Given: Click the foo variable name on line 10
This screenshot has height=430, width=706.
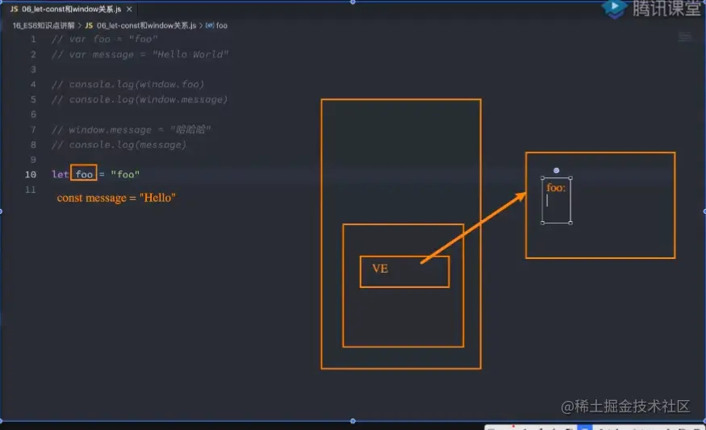Looking at the screenshot, I should (x=84, y=174).
